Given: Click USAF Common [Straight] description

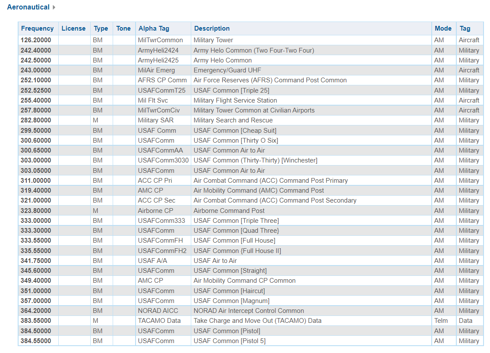Looking at the screenshot, I should coord(230,271).
